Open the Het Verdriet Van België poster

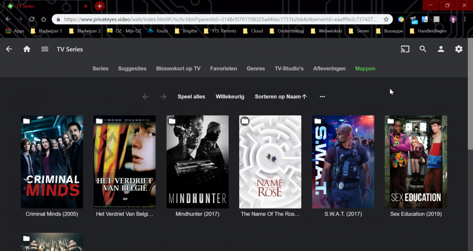(x=125, y=162)
